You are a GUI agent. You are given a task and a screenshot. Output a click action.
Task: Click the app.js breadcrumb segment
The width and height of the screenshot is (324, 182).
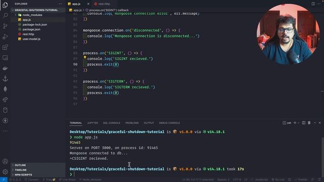pyautogui.click(x=77, y=10)
